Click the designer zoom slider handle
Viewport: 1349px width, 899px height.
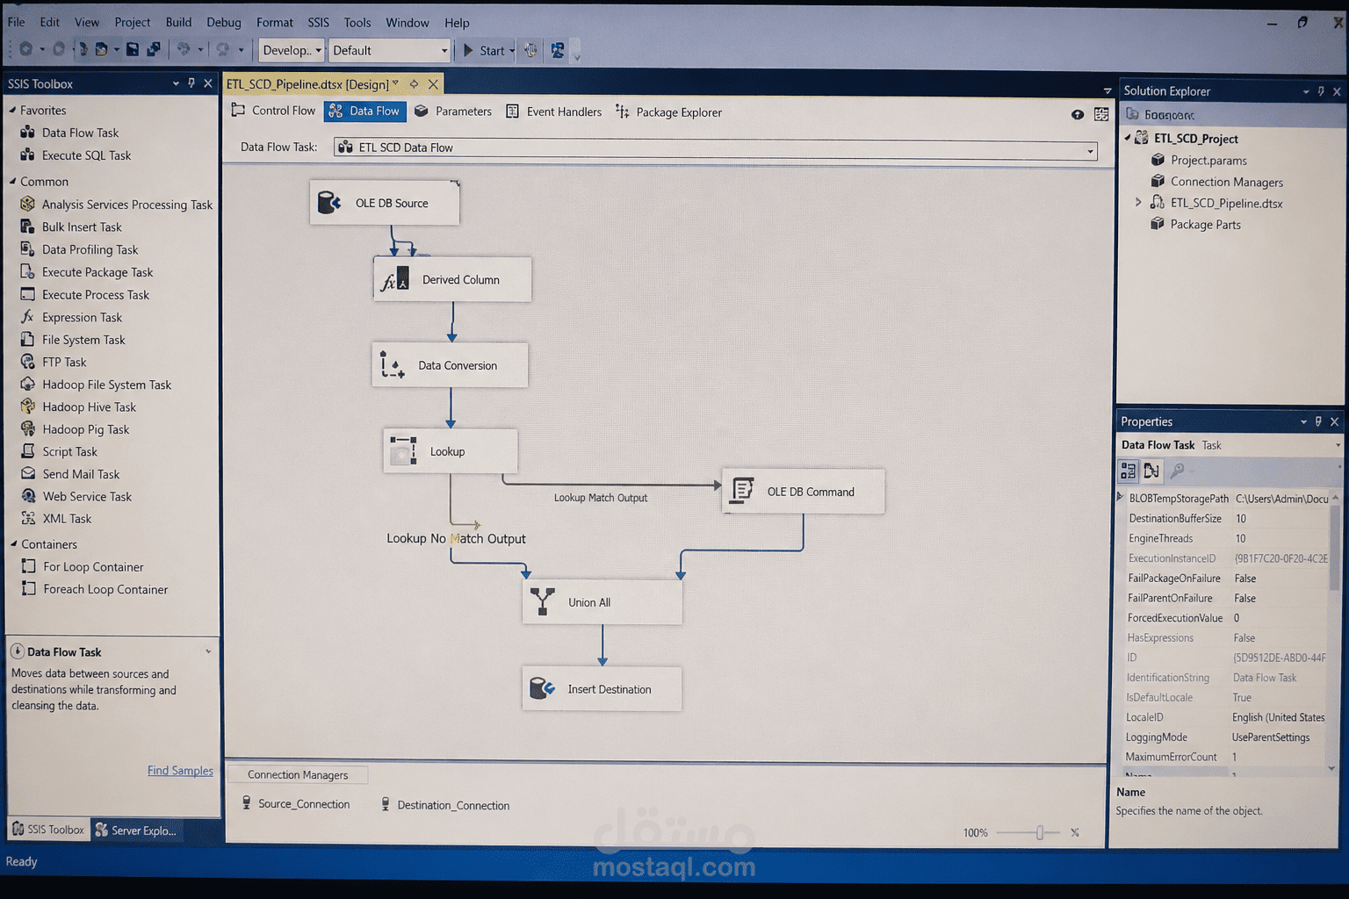pos(1039,832)
